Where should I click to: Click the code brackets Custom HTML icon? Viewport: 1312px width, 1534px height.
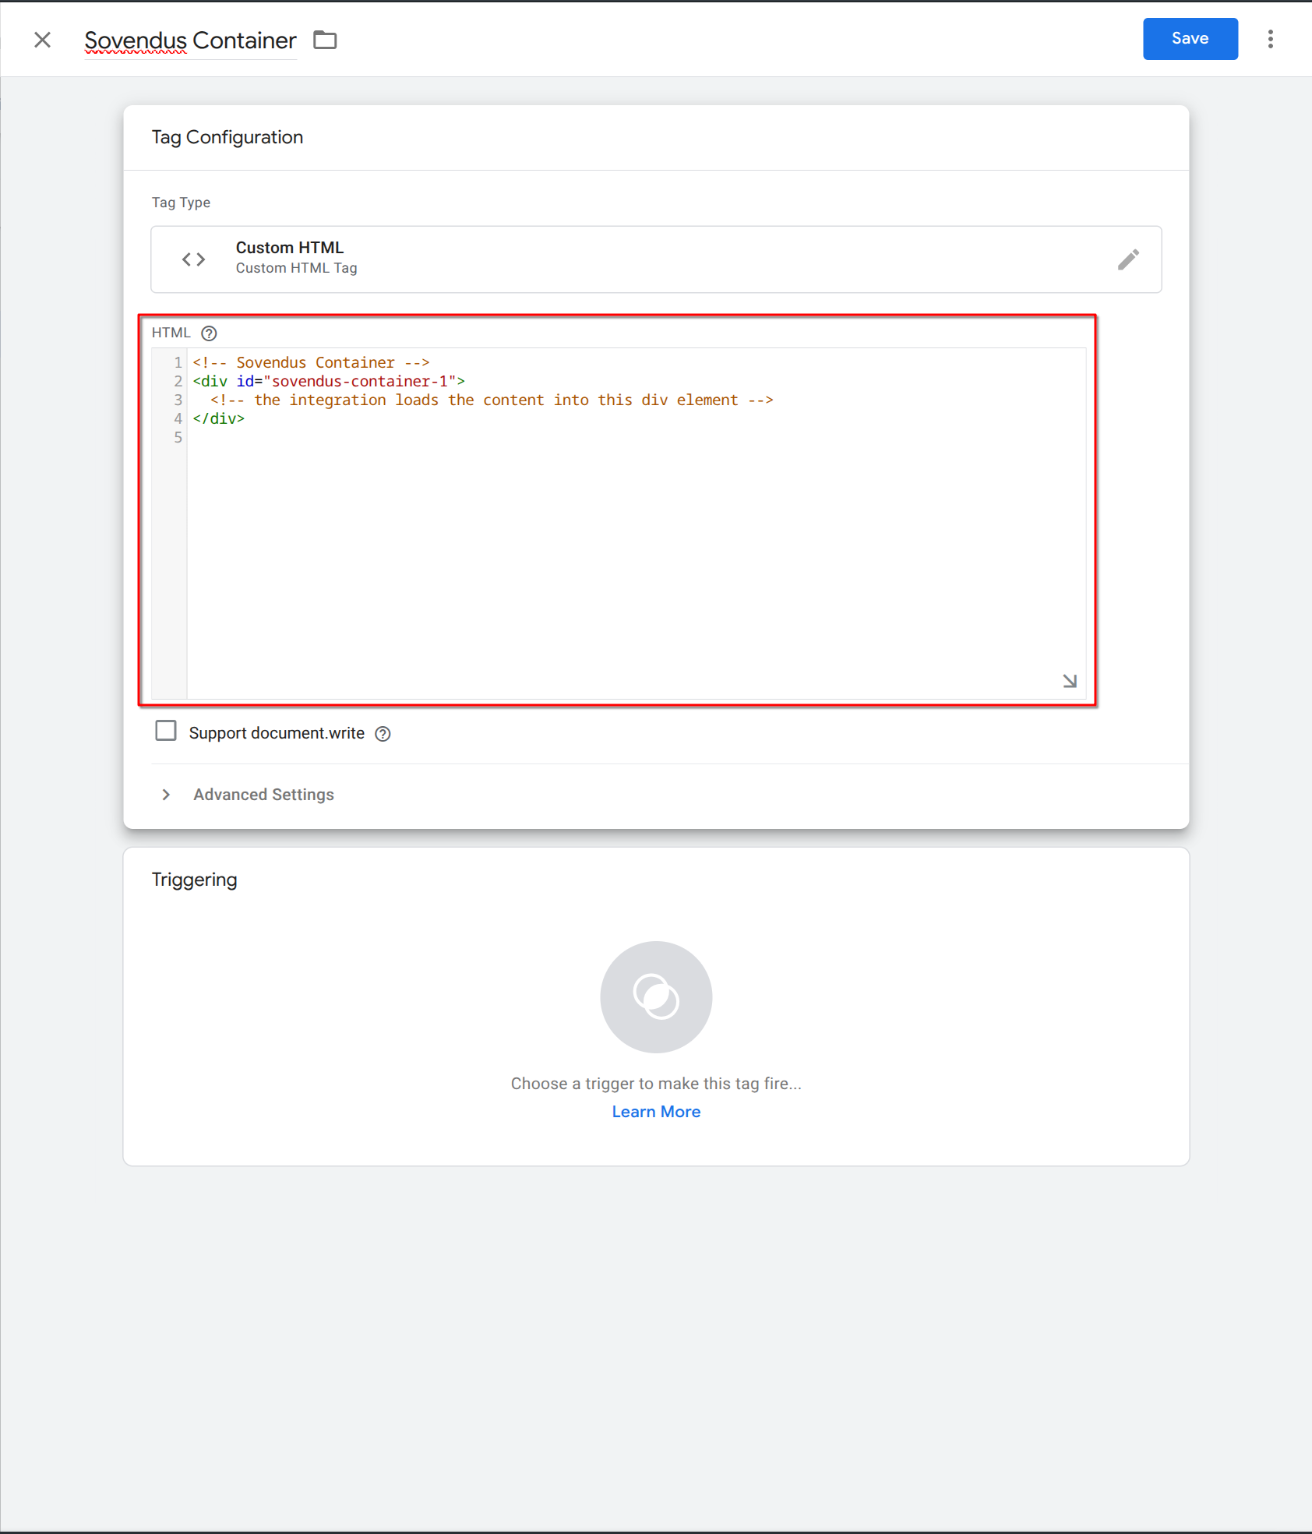(194, 259)
